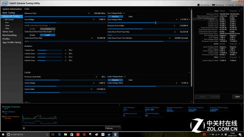
Task: Open App-Profile Pairing section
Action: pyautogui.click(x=12, y=42)
